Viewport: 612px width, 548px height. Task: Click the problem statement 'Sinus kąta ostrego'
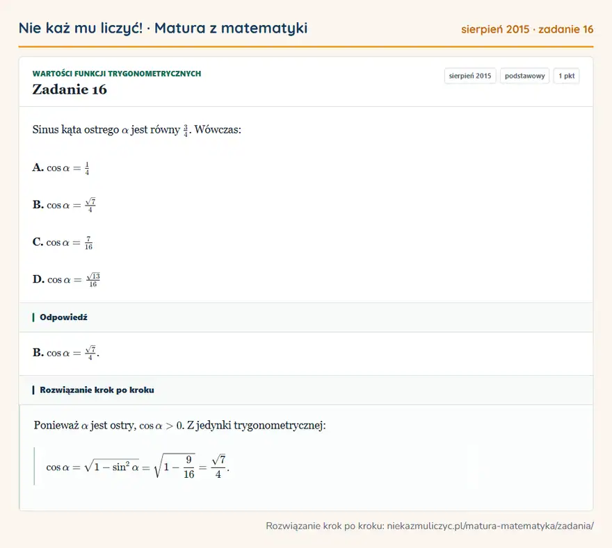136,129
